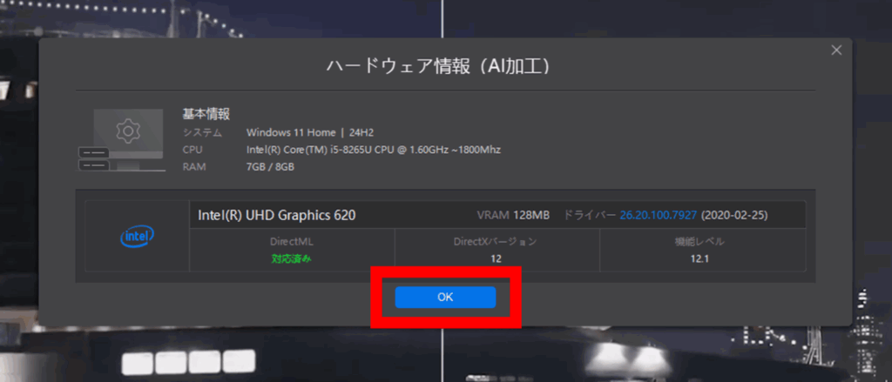Image resolution: width=892 pixels, height=382 pixels.
Task: Click the computer monitor gear icon
Action: click(x=128, y=133)
